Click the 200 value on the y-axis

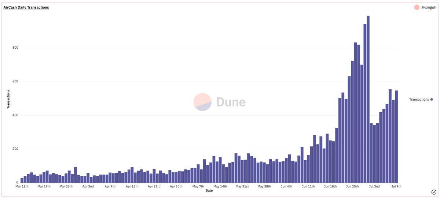(x=15, y=149)
